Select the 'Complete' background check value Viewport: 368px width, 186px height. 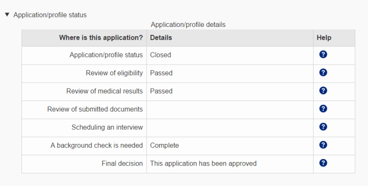(x=164, y=145)
